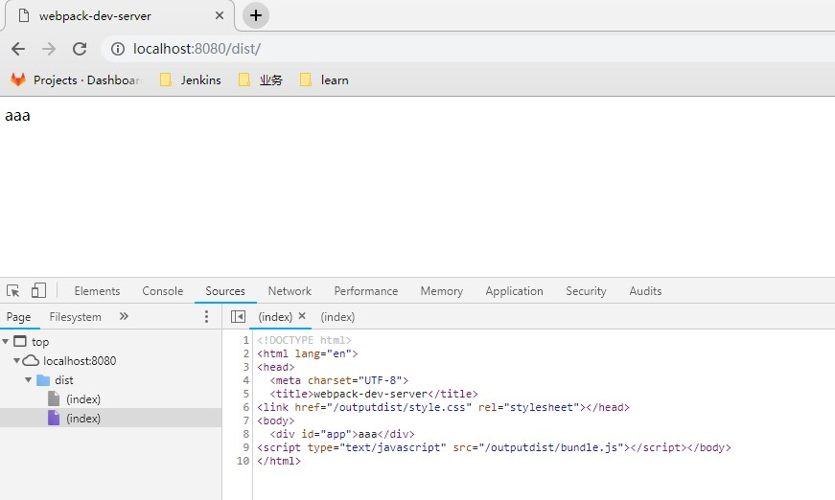This screenshot has width=835, height=500.
Task: Select the Filesystem navigator tab
Action: [x=75, y=317]
